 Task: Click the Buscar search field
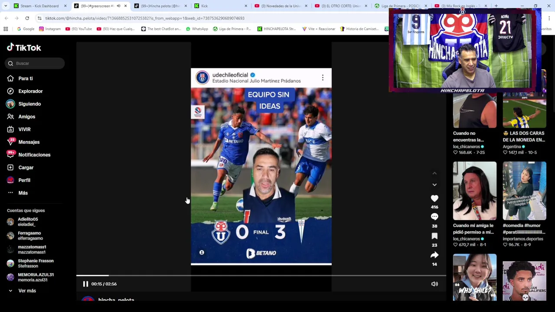(x=35, y=63)
